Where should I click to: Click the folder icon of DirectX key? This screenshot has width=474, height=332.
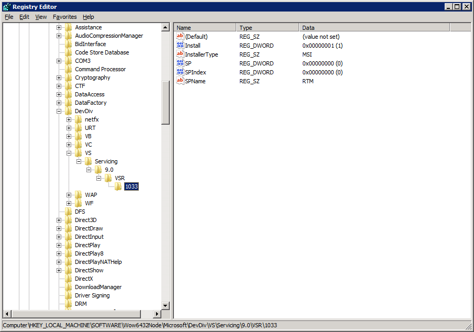click(x=69, y=279)
